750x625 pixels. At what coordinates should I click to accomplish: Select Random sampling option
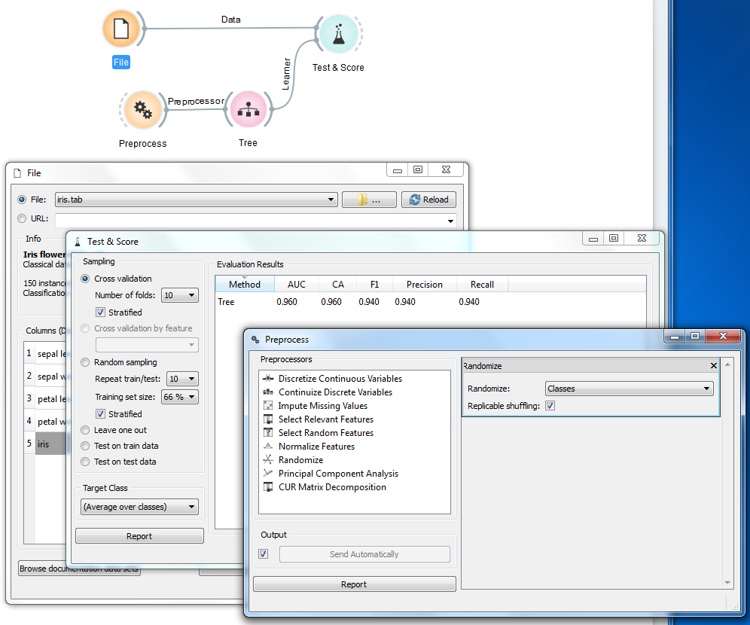[85, 362]
